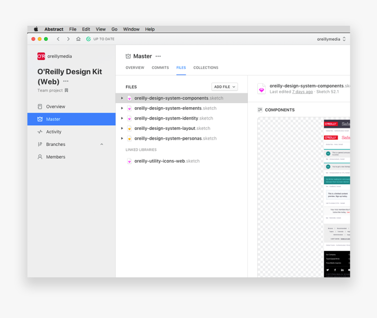This screenshot has height=318, width=377.
Task: Switch to the Commits tab
Action: point(160,68)
